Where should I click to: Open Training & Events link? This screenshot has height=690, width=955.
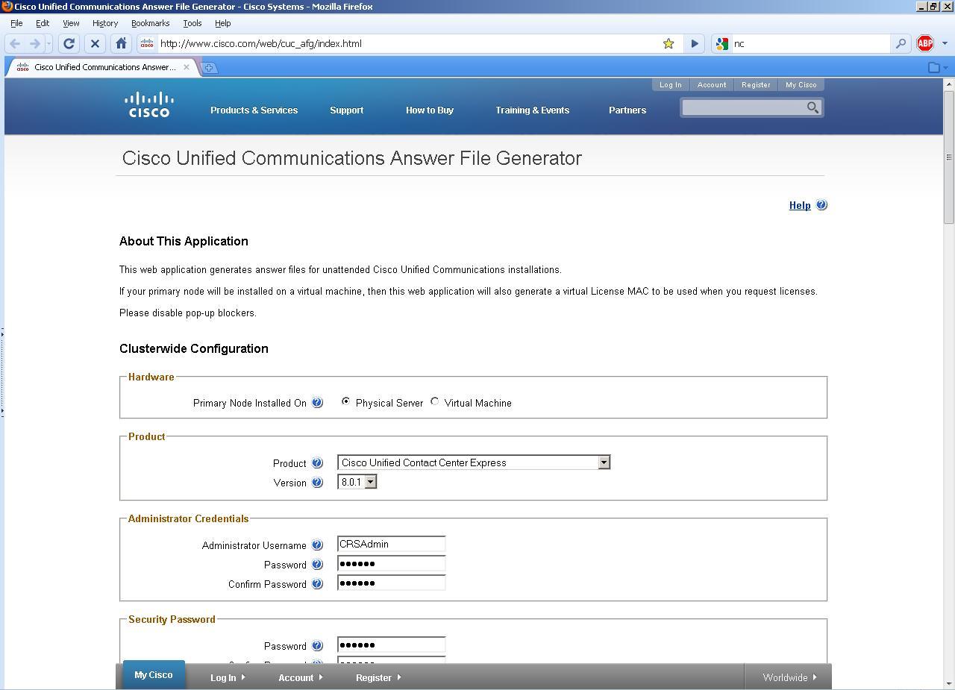click(x=533, y=110)
